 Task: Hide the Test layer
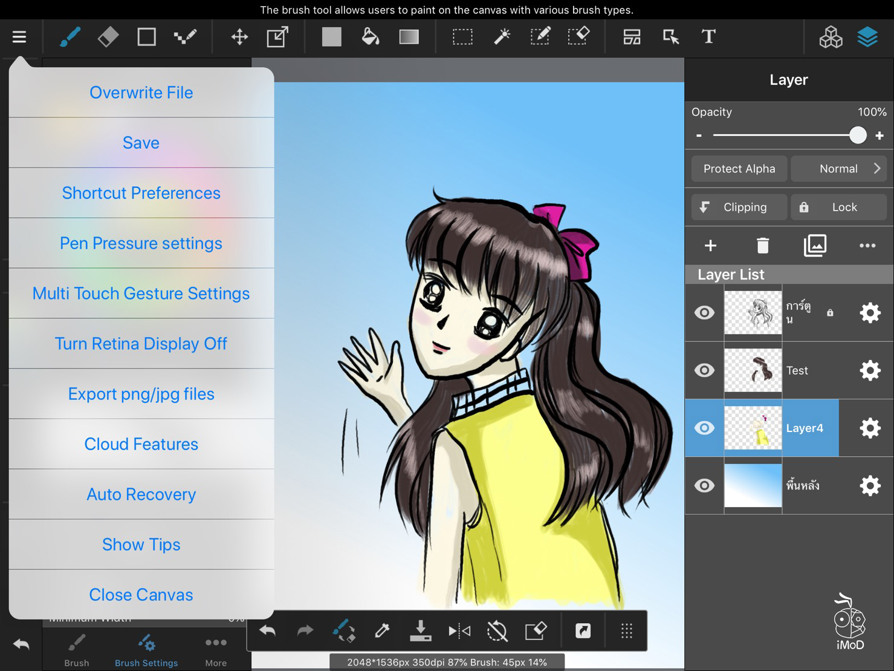tap(704, 370)
